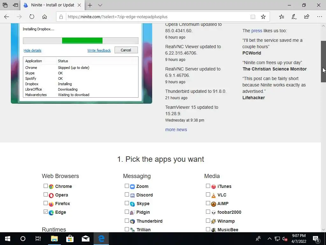Click the foobar2000 alien icon

point(214,212)
